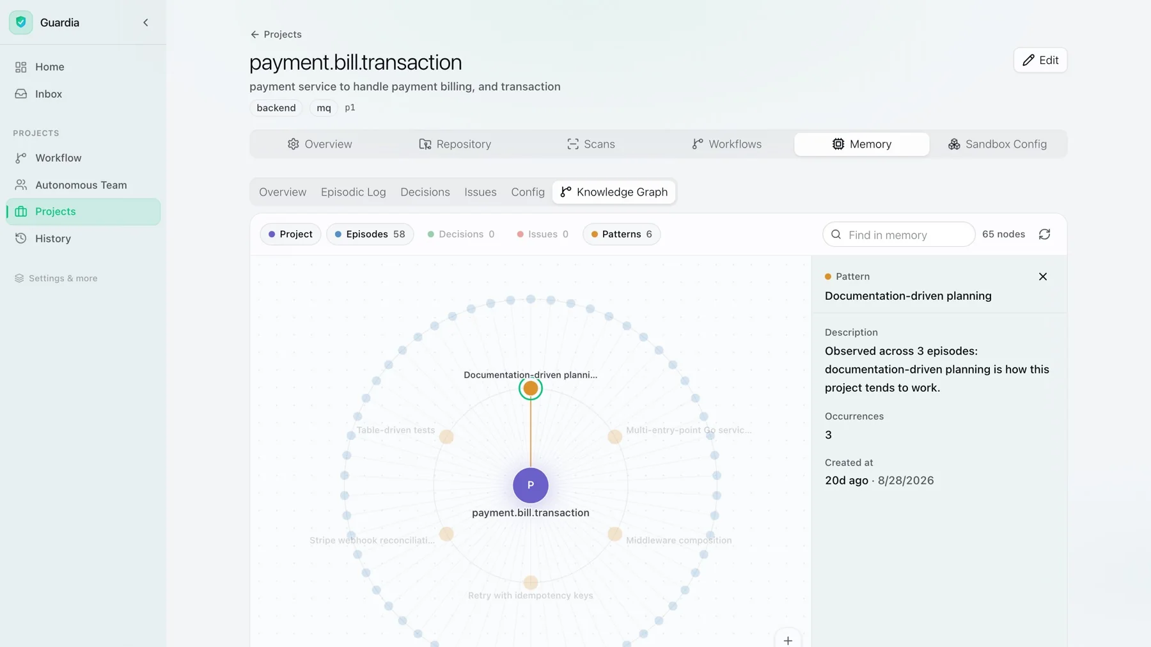Select the Documentation-driven planning orange node
Viewport: 1151px width, 647px height.
(x=530, y=388)
